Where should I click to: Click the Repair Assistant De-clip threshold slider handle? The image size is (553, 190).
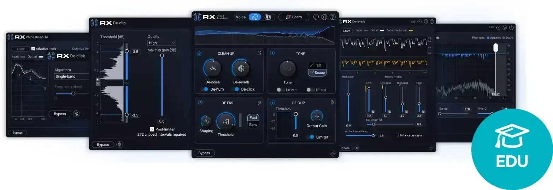296,114
